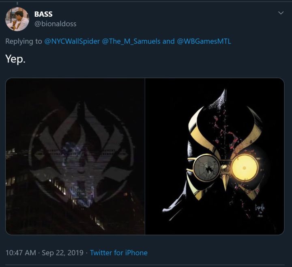Enlarge the right owl mask artwork
Image resolution: width=292 pixels, height=267 pixels.
pos(215,156)
